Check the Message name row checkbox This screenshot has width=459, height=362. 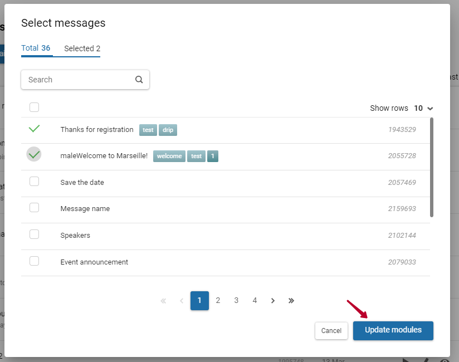(x=34, y=208)
